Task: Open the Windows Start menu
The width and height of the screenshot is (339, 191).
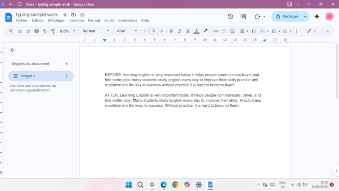Action: click(x=129, y=185)
